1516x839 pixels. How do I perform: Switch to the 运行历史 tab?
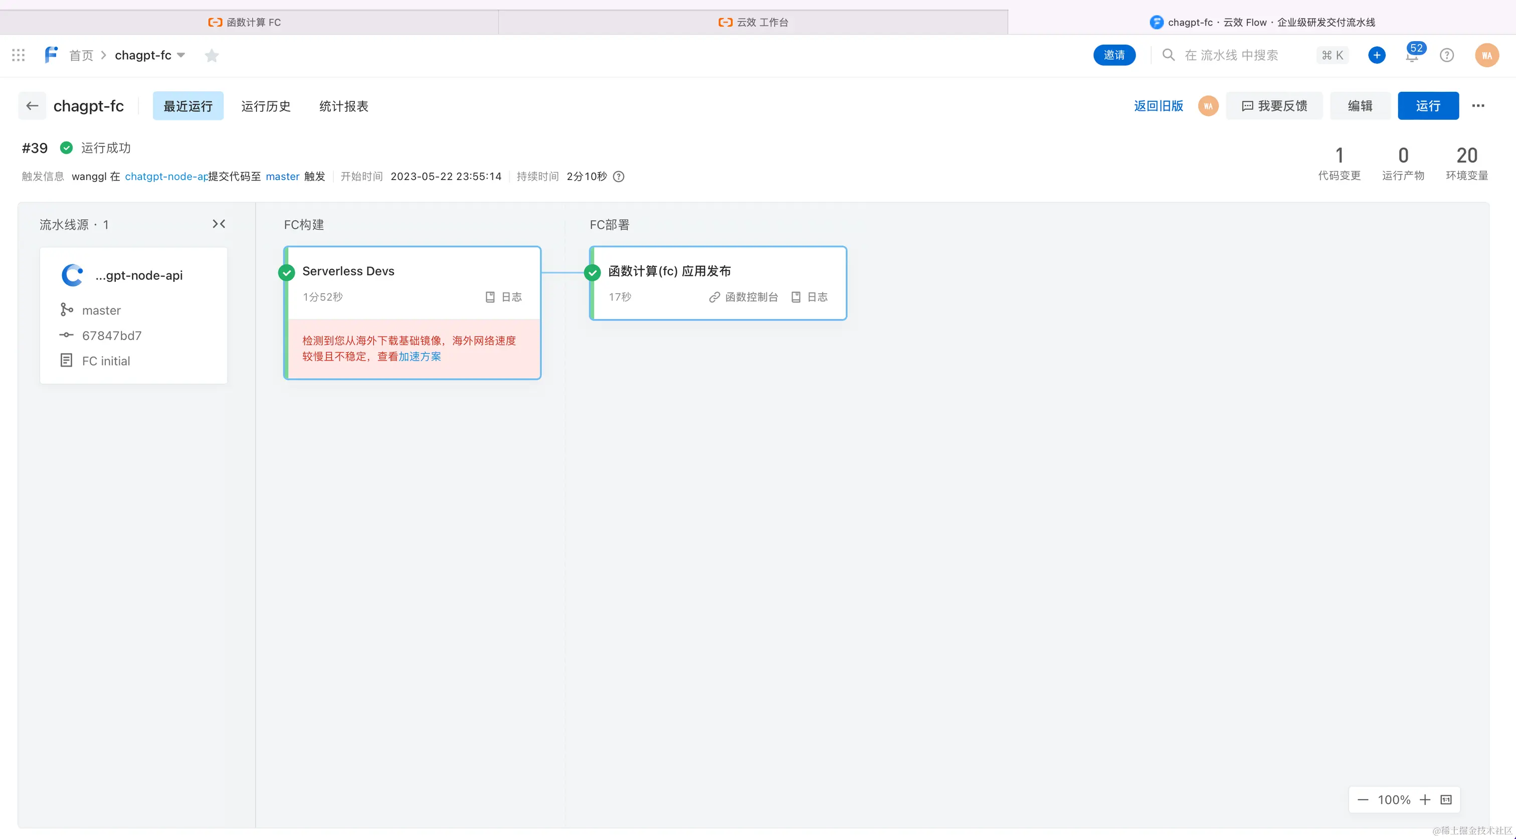coord(266,106)
